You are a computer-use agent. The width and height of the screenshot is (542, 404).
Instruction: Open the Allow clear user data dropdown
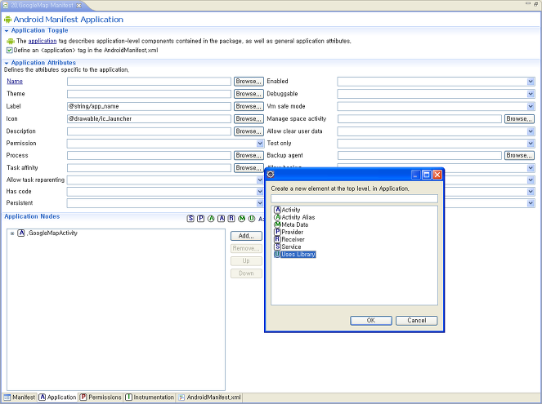531,131
